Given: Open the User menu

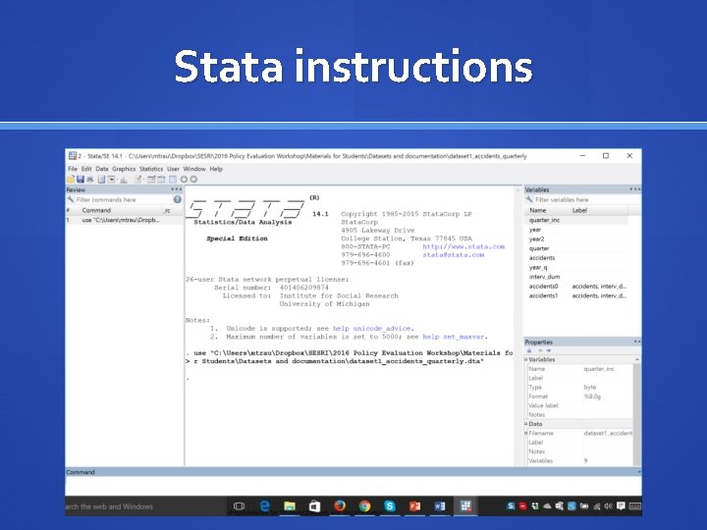Looking at the screenshot, I should coord(173,169).
